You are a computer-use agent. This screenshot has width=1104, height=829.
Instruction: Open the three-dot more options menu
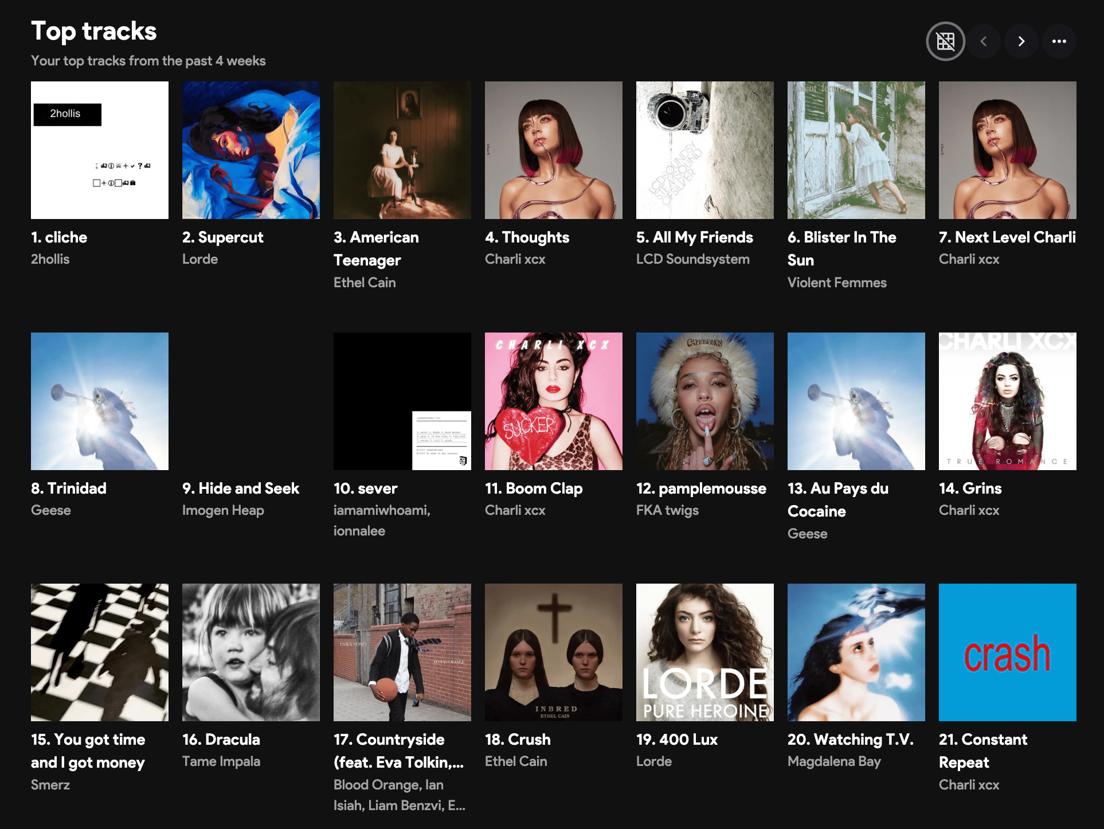[1059, 41]
